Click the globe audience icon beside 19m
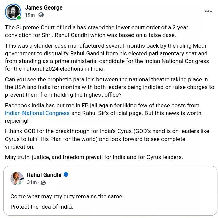218x218 pixels. [x=41, y=15]
